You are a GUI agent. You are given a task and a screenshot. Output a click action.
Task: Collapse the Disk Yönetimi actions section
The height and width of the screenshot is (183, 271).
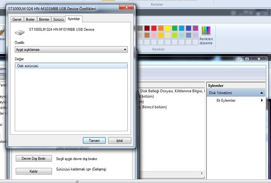point(262,93)
